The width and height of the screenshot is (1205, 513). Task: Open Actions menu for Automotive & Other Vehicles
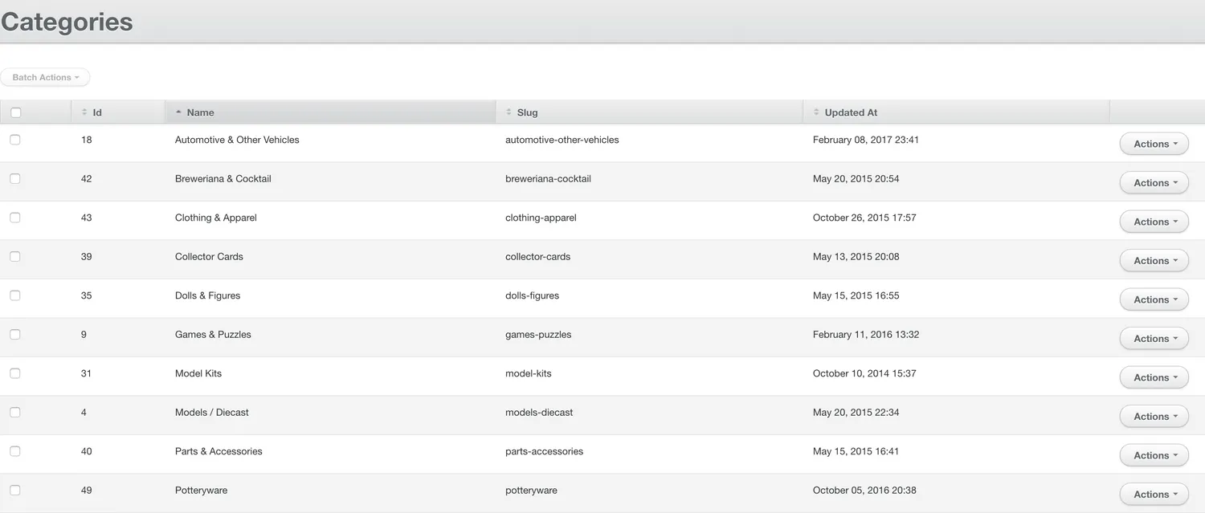click(x=1154, y=144)
